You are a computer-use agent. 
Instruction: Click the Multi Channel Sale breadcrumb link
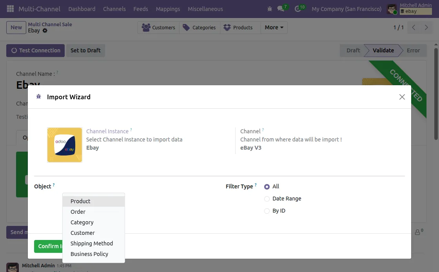pyautogui.click(x=50, y=24)
